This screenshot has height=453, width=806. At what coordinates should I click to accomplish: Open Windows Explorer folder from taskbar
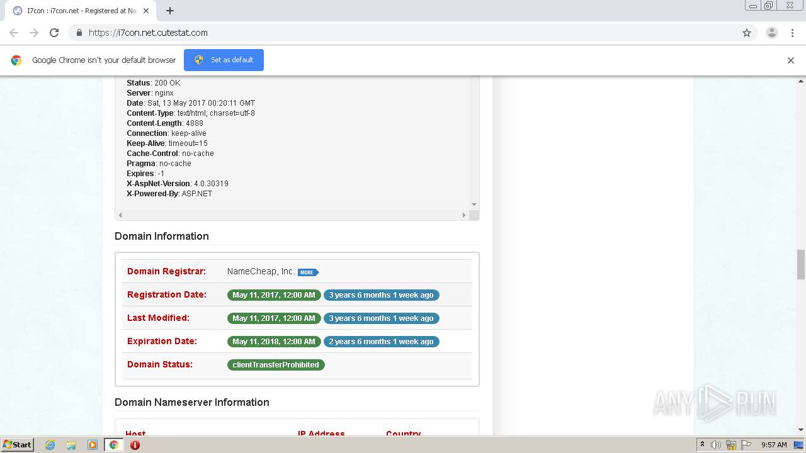71,445
